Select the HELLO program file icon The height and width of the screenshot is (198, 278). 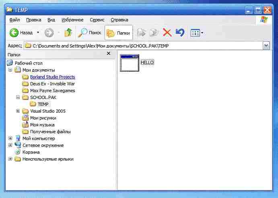[130, 63]
